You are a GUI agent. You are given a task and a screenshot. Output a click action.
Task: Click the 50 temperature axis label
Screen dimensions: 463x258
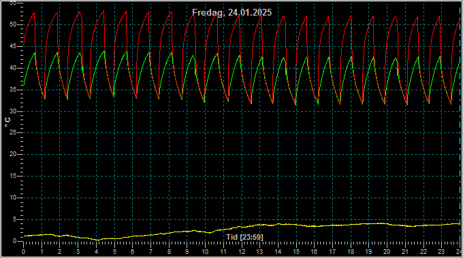coord(13,24)
